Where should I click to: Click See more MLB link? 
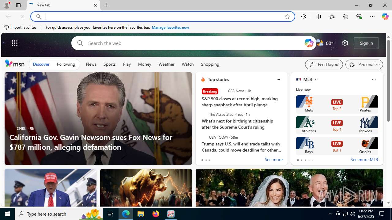pos(364,160)
